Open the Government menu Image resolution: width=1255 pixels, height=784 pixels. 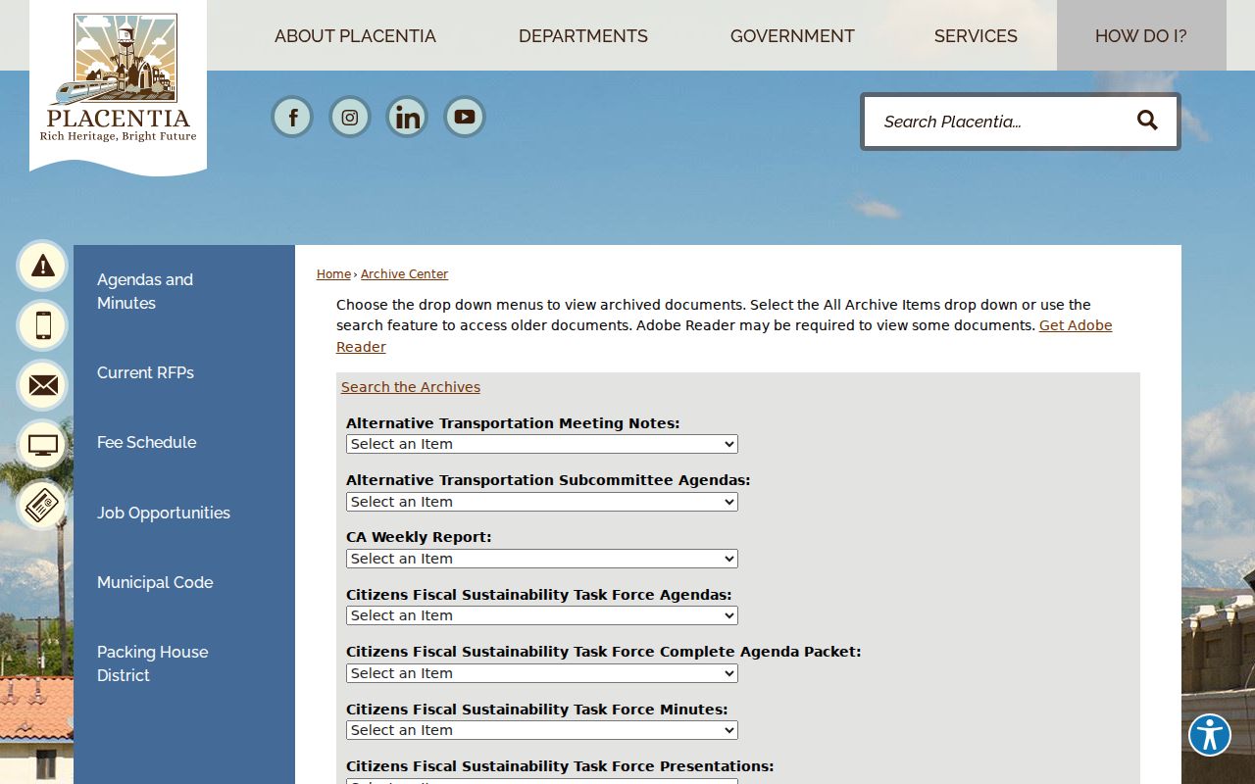792,36
